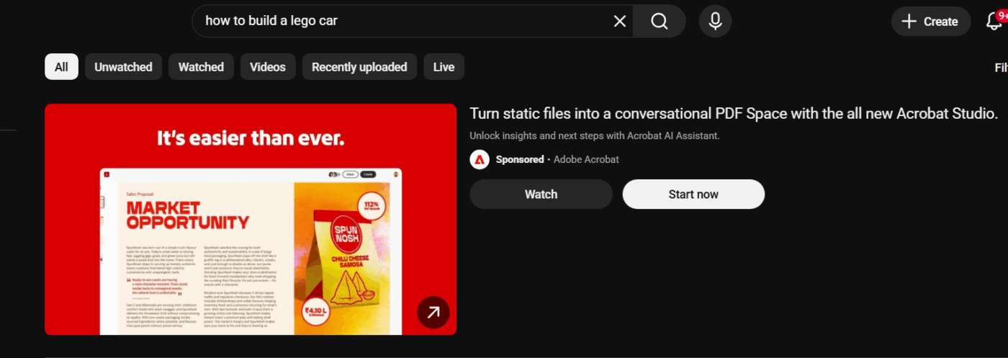Click the Sponsored label
The width and height of the screenshot is (1008, 358).
[520, 159]
